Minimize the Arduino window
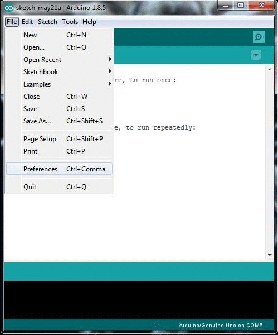Viewport: 278px width, 335px height. coord(226,6)
